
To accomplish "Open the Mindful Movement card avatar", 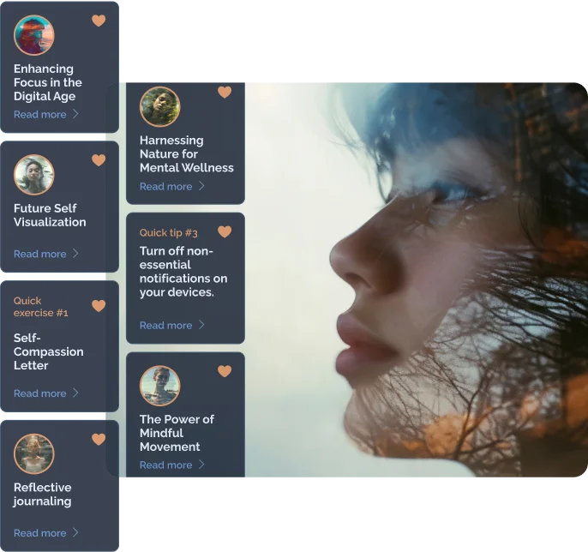I will pos(160,386).
